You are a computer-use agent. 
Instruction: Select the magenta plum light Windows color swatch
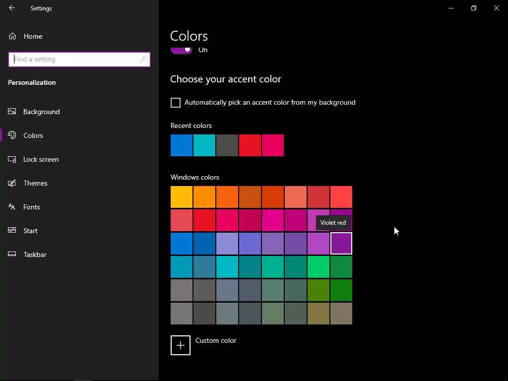[x=273, y=220]
